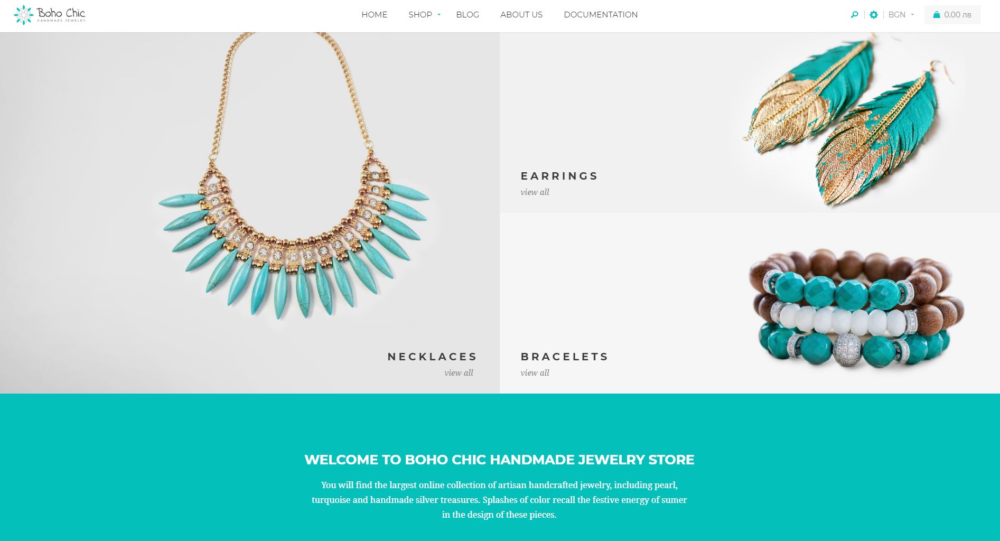Image resolution: width=1000 pixels, height=541 pixels.
Task: Click view all under Necklaces
Action: coord(459,373)
